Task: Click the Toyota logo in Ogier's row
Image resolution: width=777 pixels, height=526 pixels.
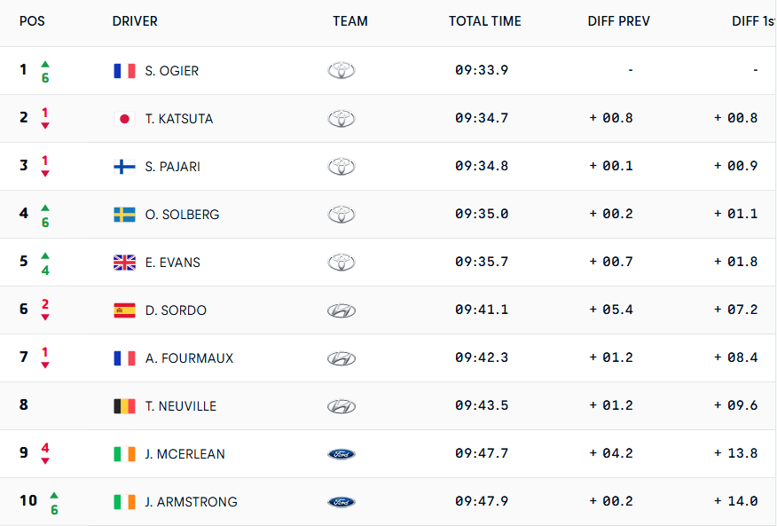Action: [x=341, y=71]
